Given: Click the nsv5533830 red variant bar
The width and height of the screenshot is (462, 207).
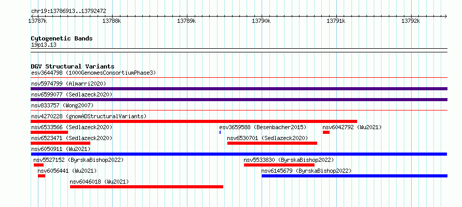Looking at the screenshot, I should click(279, 165).
